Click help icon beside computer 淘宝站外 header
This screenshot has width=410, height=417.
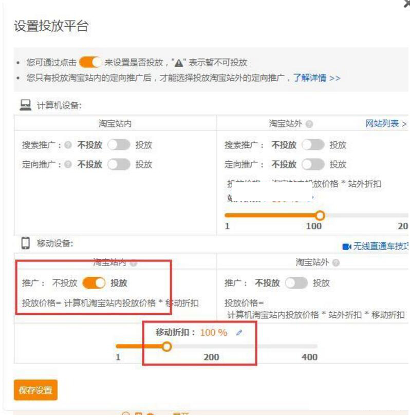[309, 124]
